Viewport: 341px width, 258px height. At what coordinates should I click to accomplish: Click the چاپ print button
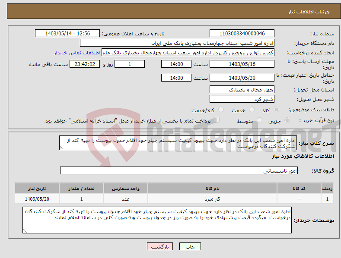pos(190,246)
